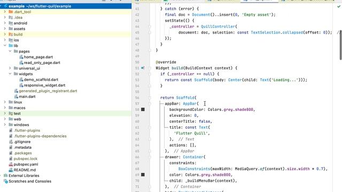Viewport: 342px width, 192px height.
Task: Click the Scaffold text on line 56
Action: click(x=185, y=98)
